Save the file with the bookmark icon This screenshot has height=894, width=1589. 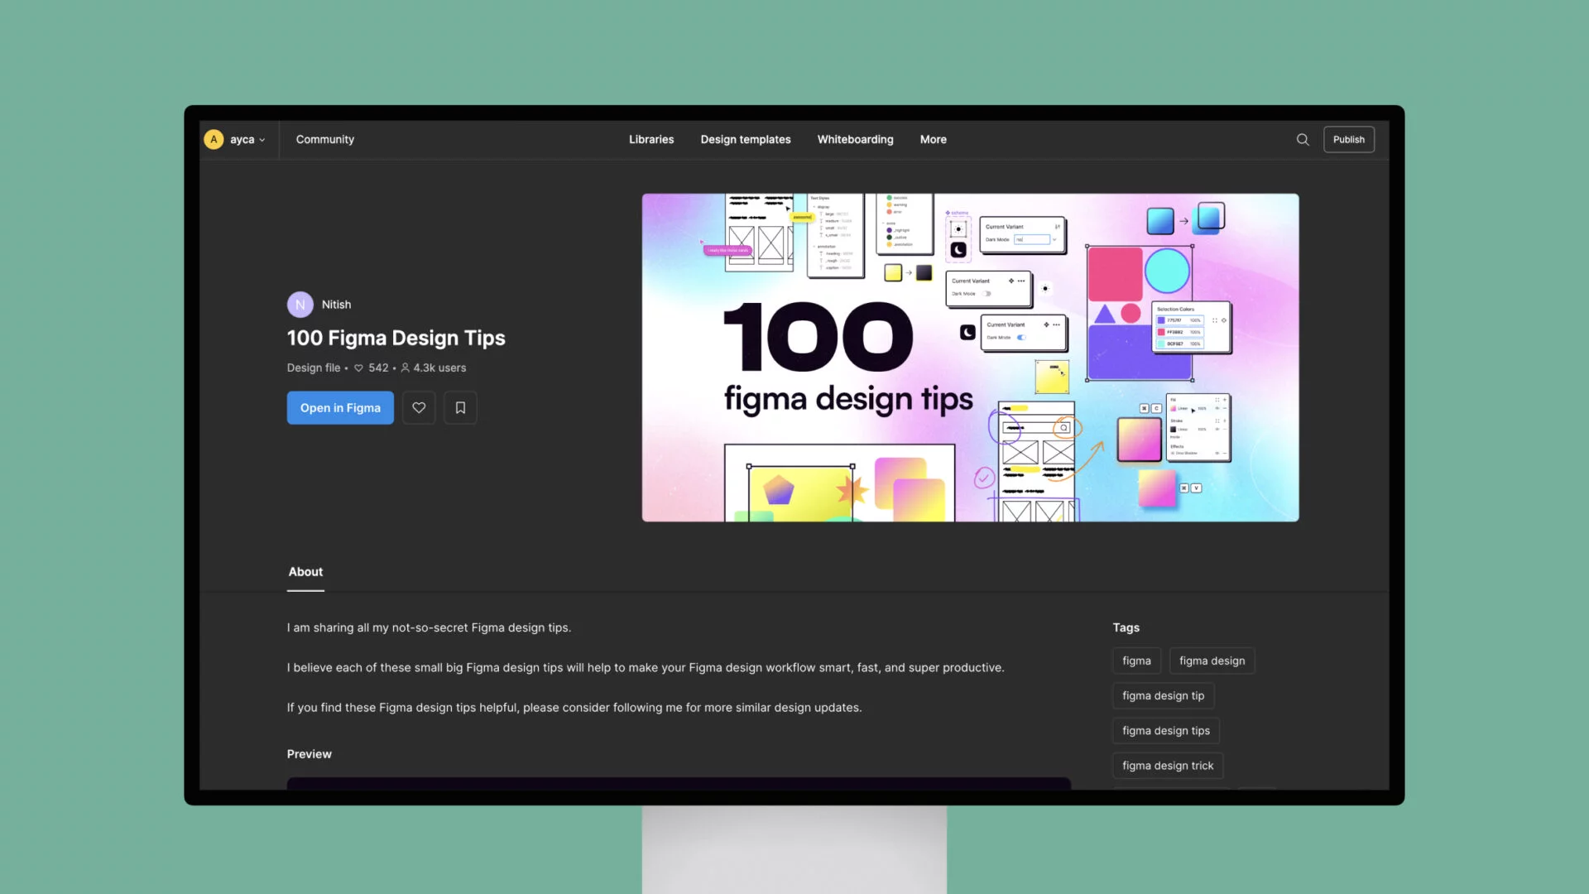(x=460, y=408)
